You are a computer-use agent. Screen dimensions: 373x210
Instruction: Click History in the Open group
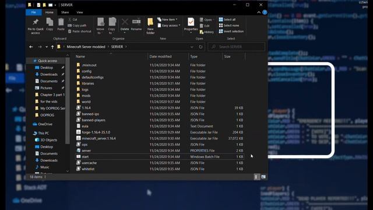point(207,32)
